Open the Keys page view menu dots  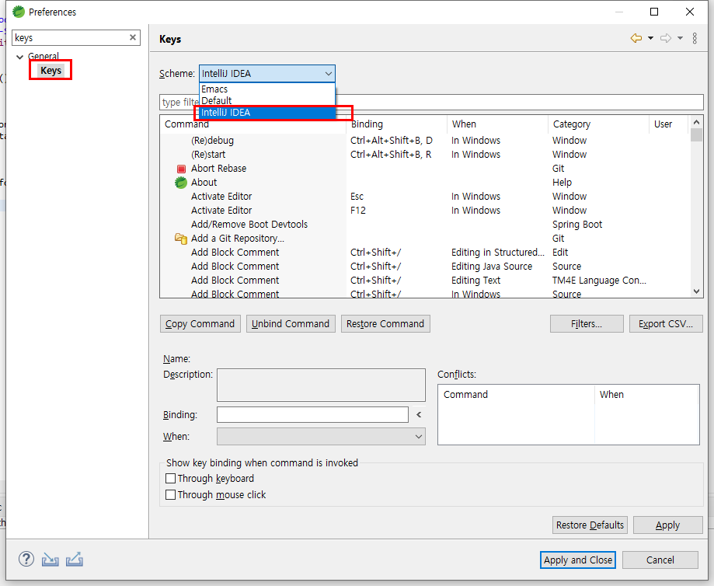coord(695,38)
